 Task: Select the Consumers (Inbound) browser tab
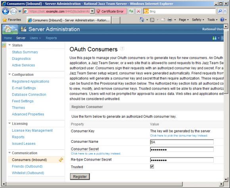(x=69, y=20)
